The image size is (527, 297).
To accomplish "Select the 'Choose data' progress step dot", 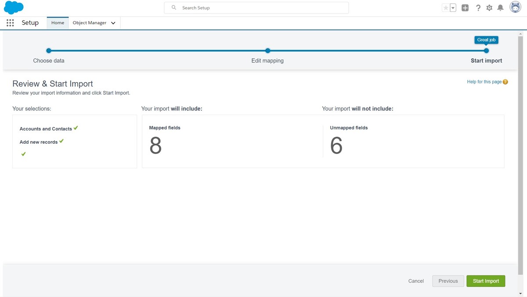I will tap(48, 51).
